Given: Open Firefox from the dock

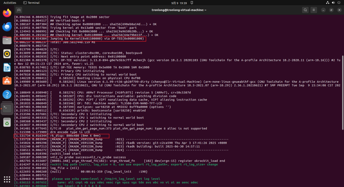Looking at the screenshot, I should pos(7,13).
